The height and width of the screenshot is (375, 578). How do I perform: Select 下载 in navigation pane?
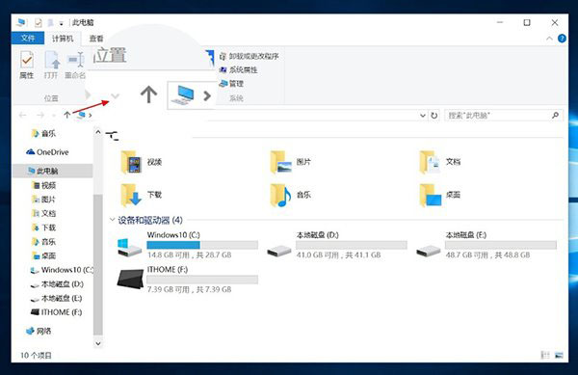44,228
